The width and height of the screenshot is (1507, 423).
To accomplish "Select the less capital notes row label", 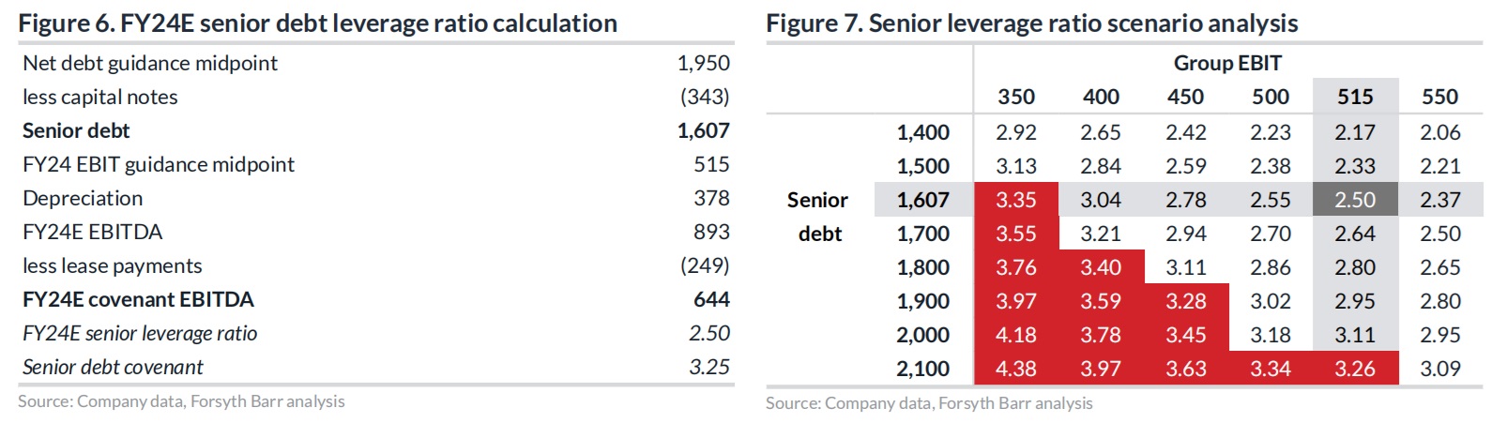I will tap(100, 97).
